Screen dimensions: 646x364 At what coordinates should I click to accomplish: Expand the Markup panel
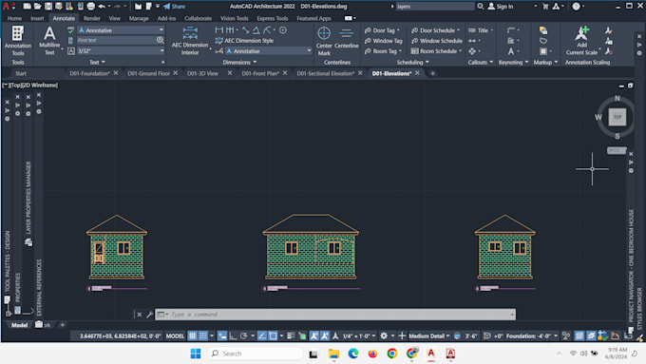point(545,62)
